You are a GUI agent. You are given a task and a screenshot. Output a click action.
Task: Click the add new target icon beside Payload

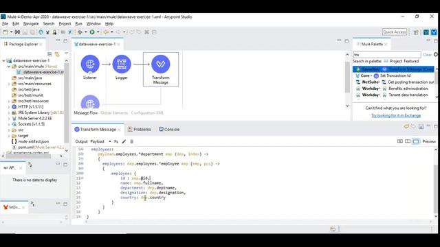coord(116,141)
